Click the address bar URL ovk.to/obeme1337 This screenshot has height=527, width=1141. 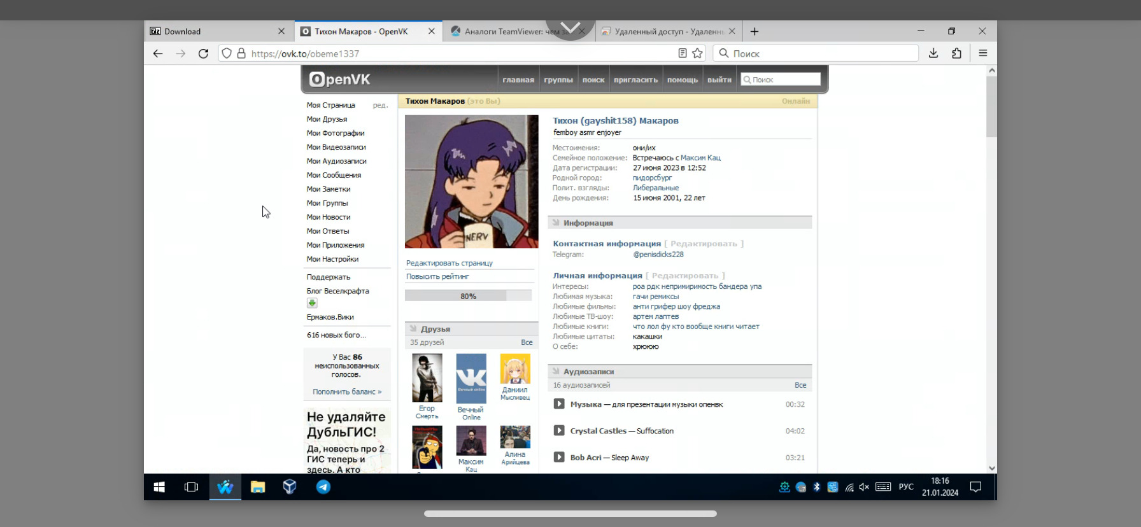[305, 54]
